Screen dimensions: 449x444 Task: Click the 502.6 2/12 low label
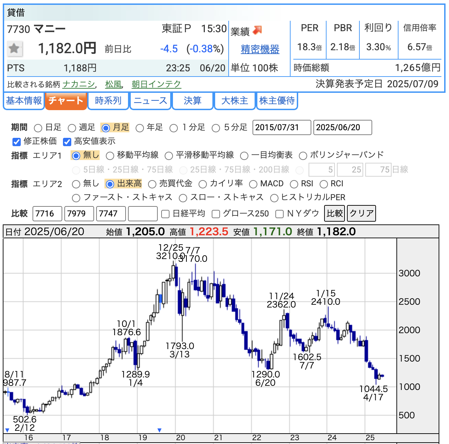[25, 423]
